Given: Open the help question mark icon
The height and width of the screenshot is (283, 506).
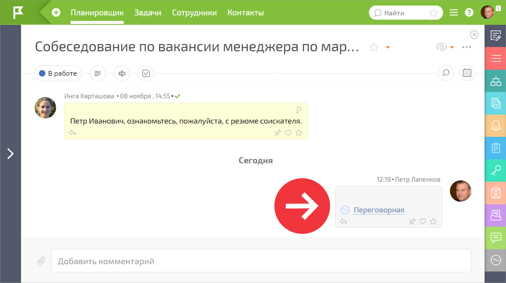Looking at the screenshot, I should [x=469, y=12].
